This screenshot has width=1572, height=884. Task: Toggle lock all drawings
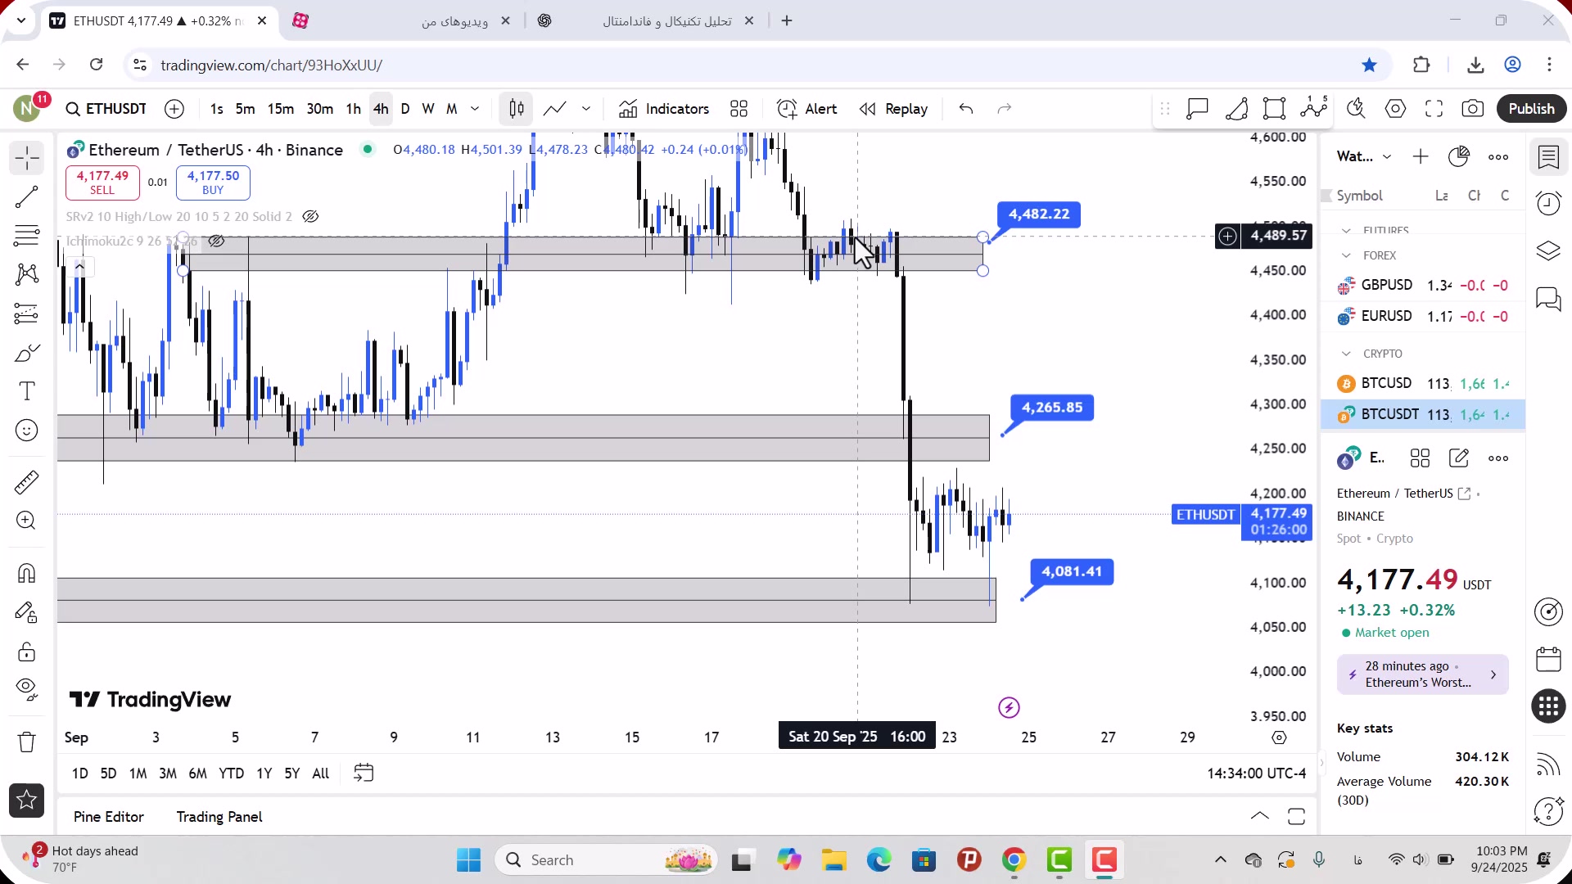pyautogui.click(x=26, y=652)
